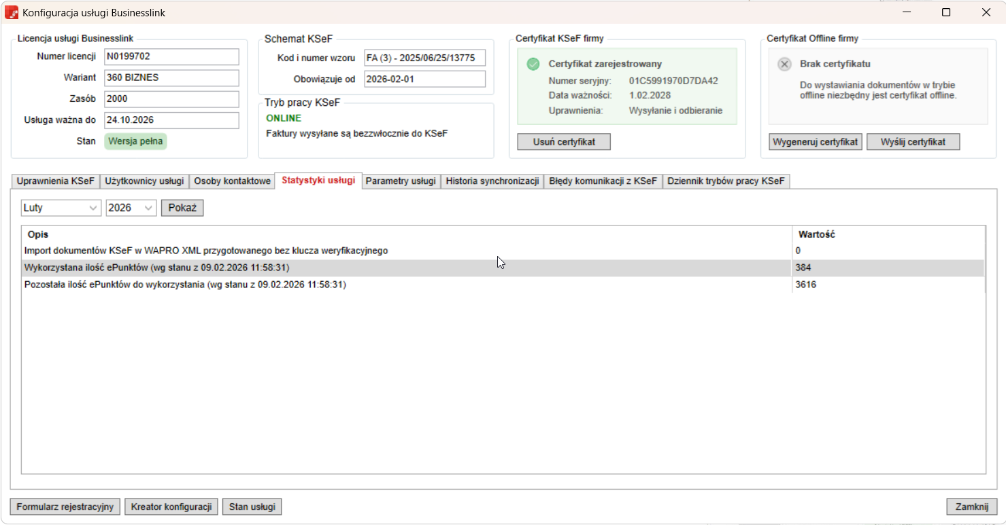Click the Wygeneruj certyfikat button
Screen dimensions: 1006x525
pos(816,141)
